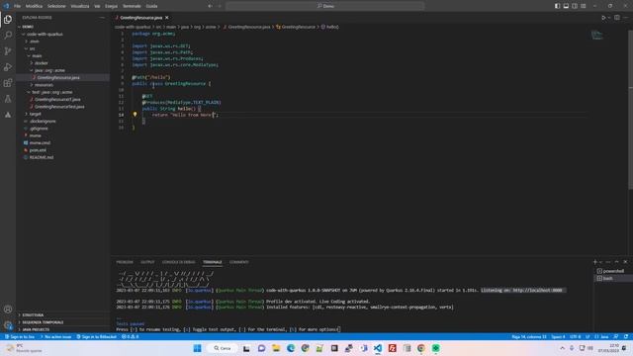
Task: Open new terminal with plus icon
Action: pos(595,262)
